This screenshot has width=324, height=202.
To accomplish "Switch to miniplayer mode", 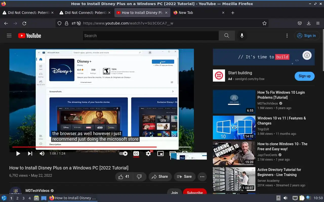I will pos(160,154).
